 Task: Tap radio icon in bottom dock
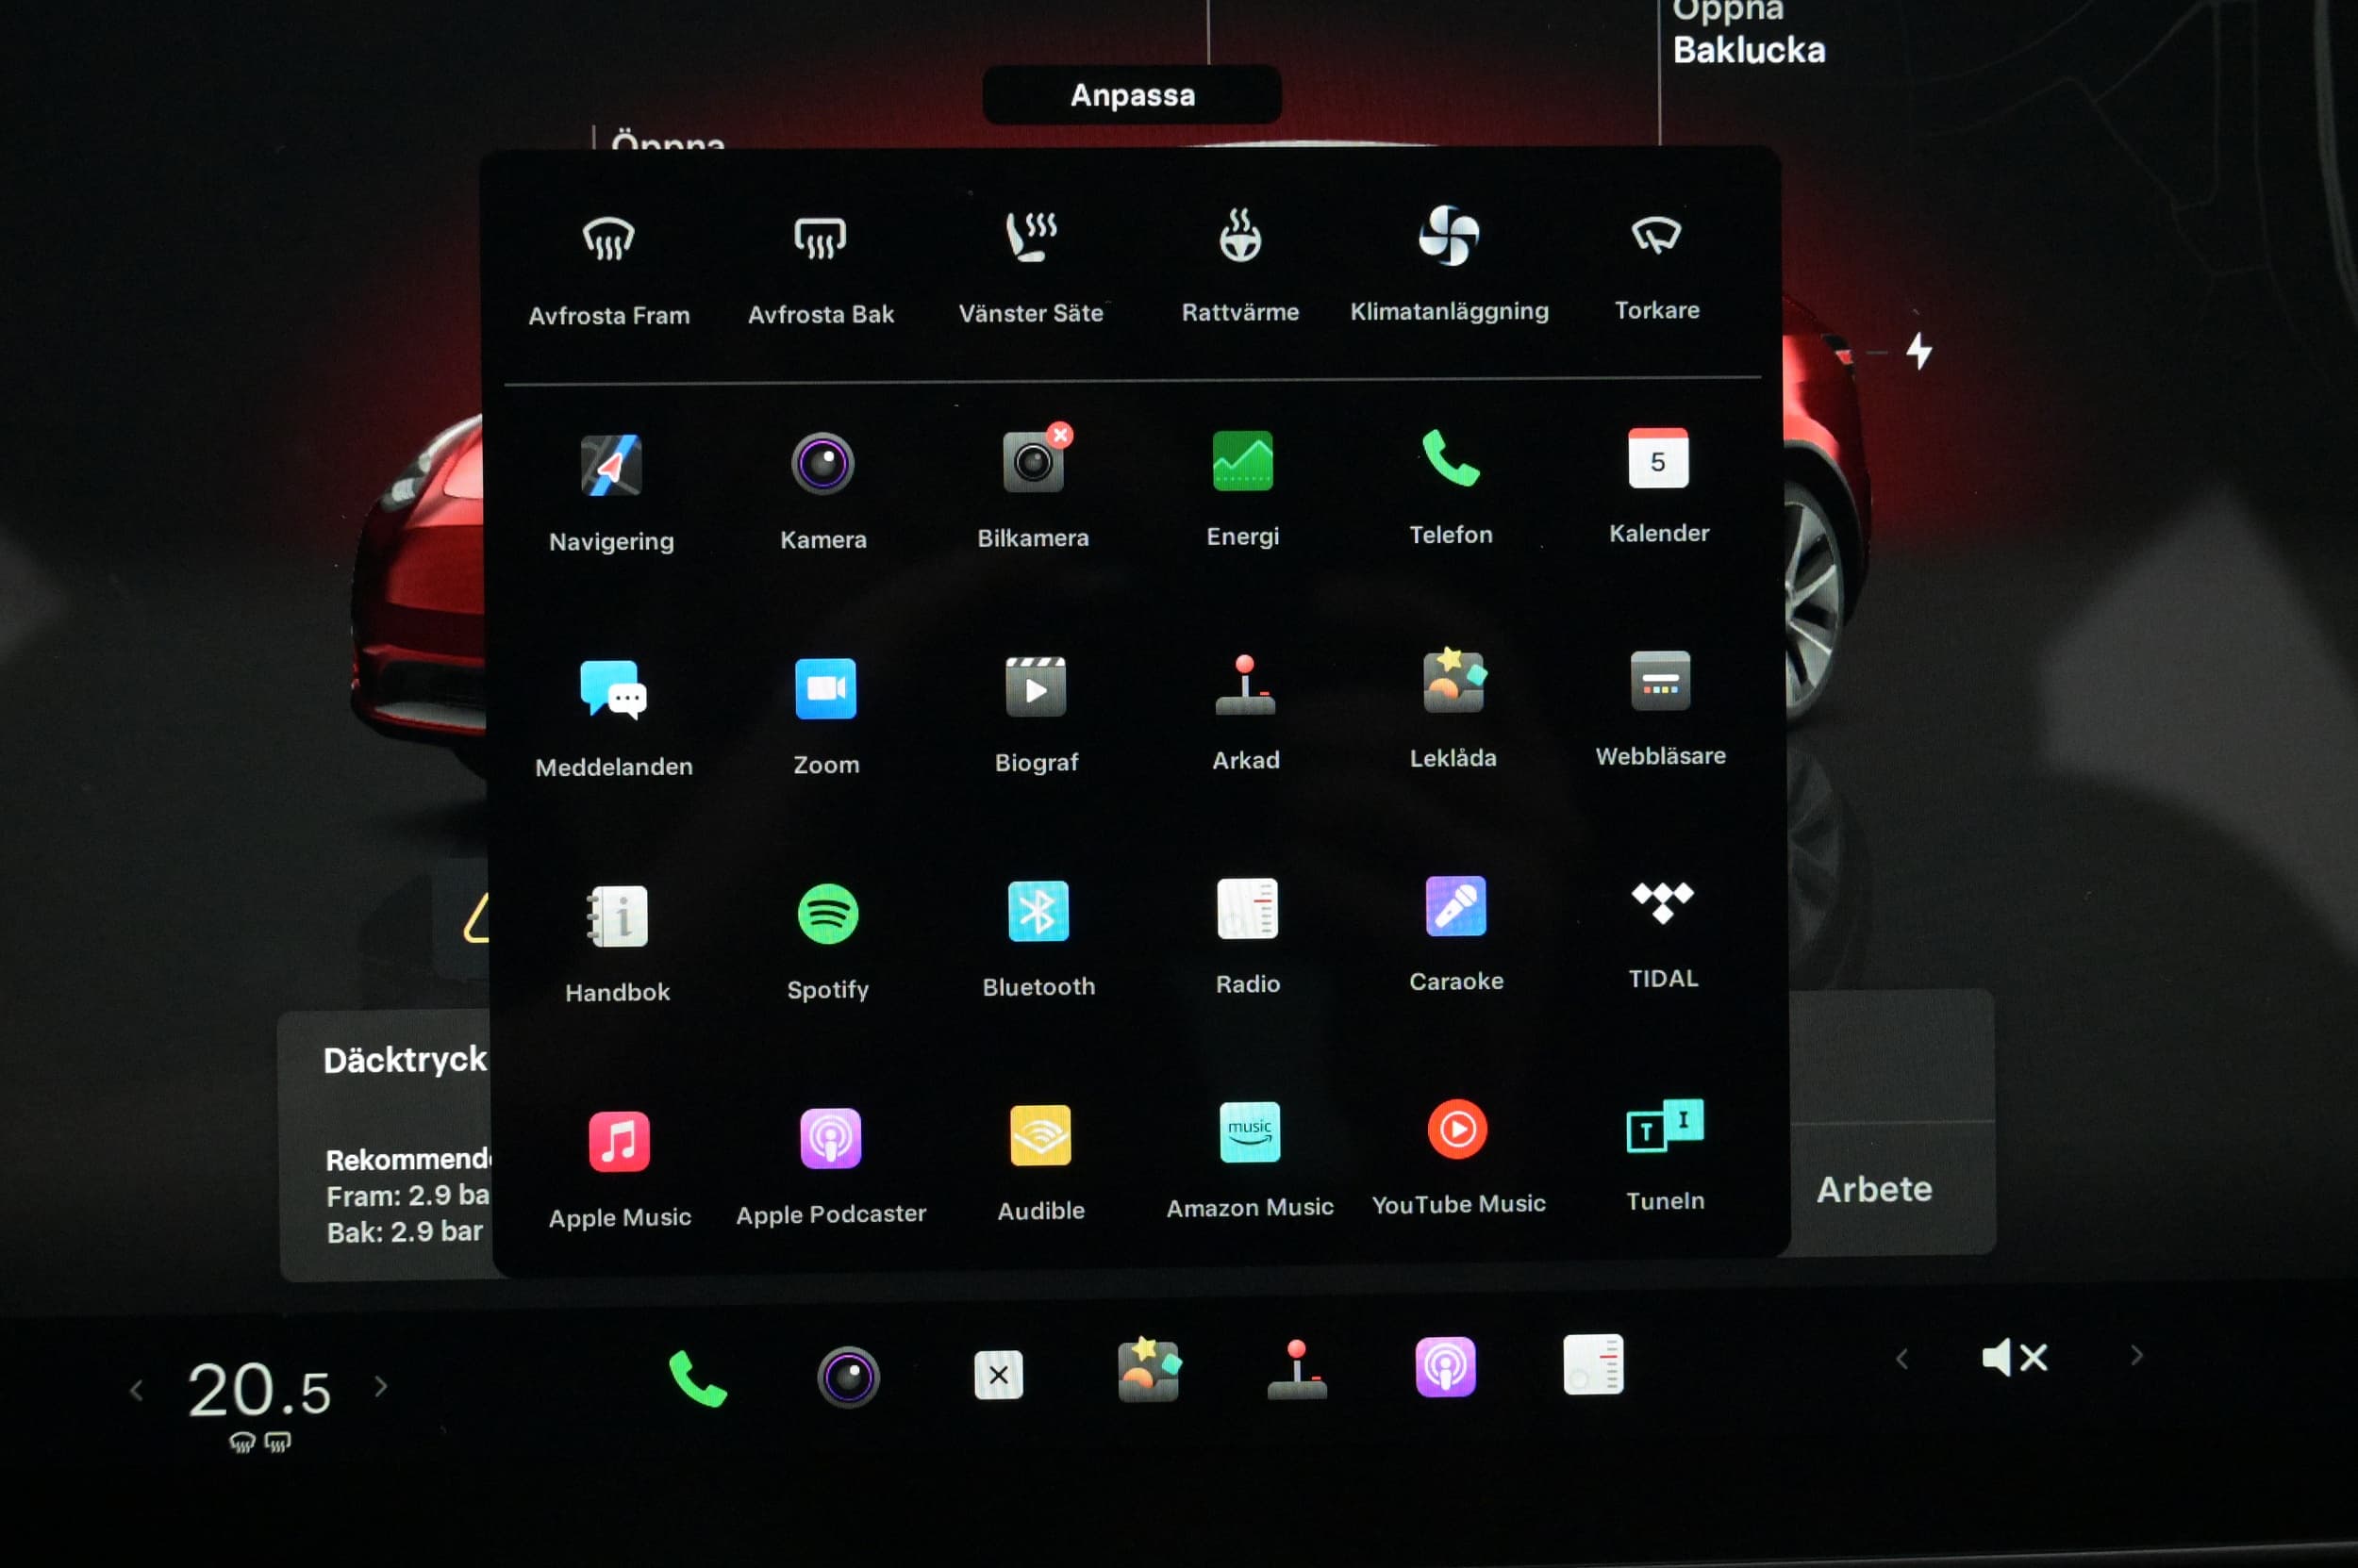(x=1593, y=1363)
